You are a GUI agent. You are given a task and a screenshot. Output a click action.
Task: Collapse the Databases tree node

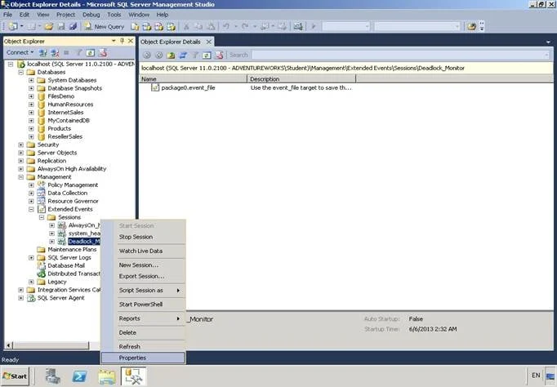[21, 72]
